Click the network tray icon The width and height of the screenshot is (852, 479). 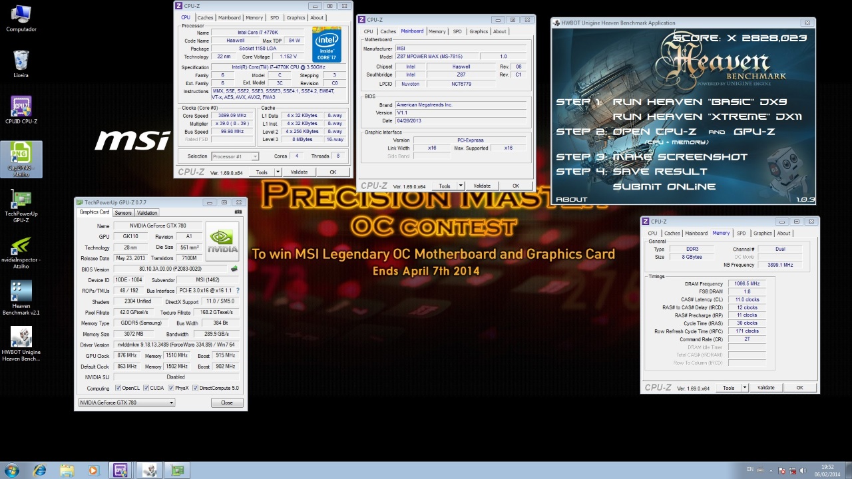792,470
